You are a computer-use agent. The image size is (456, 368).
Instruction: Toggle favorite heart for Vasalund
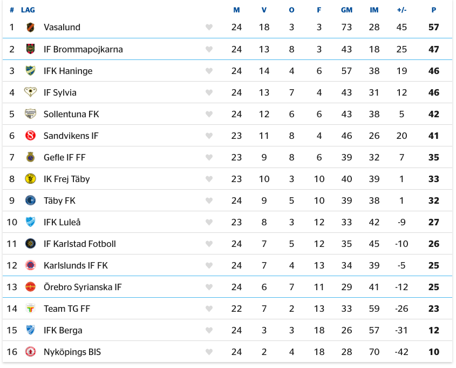tap(209, 28)
